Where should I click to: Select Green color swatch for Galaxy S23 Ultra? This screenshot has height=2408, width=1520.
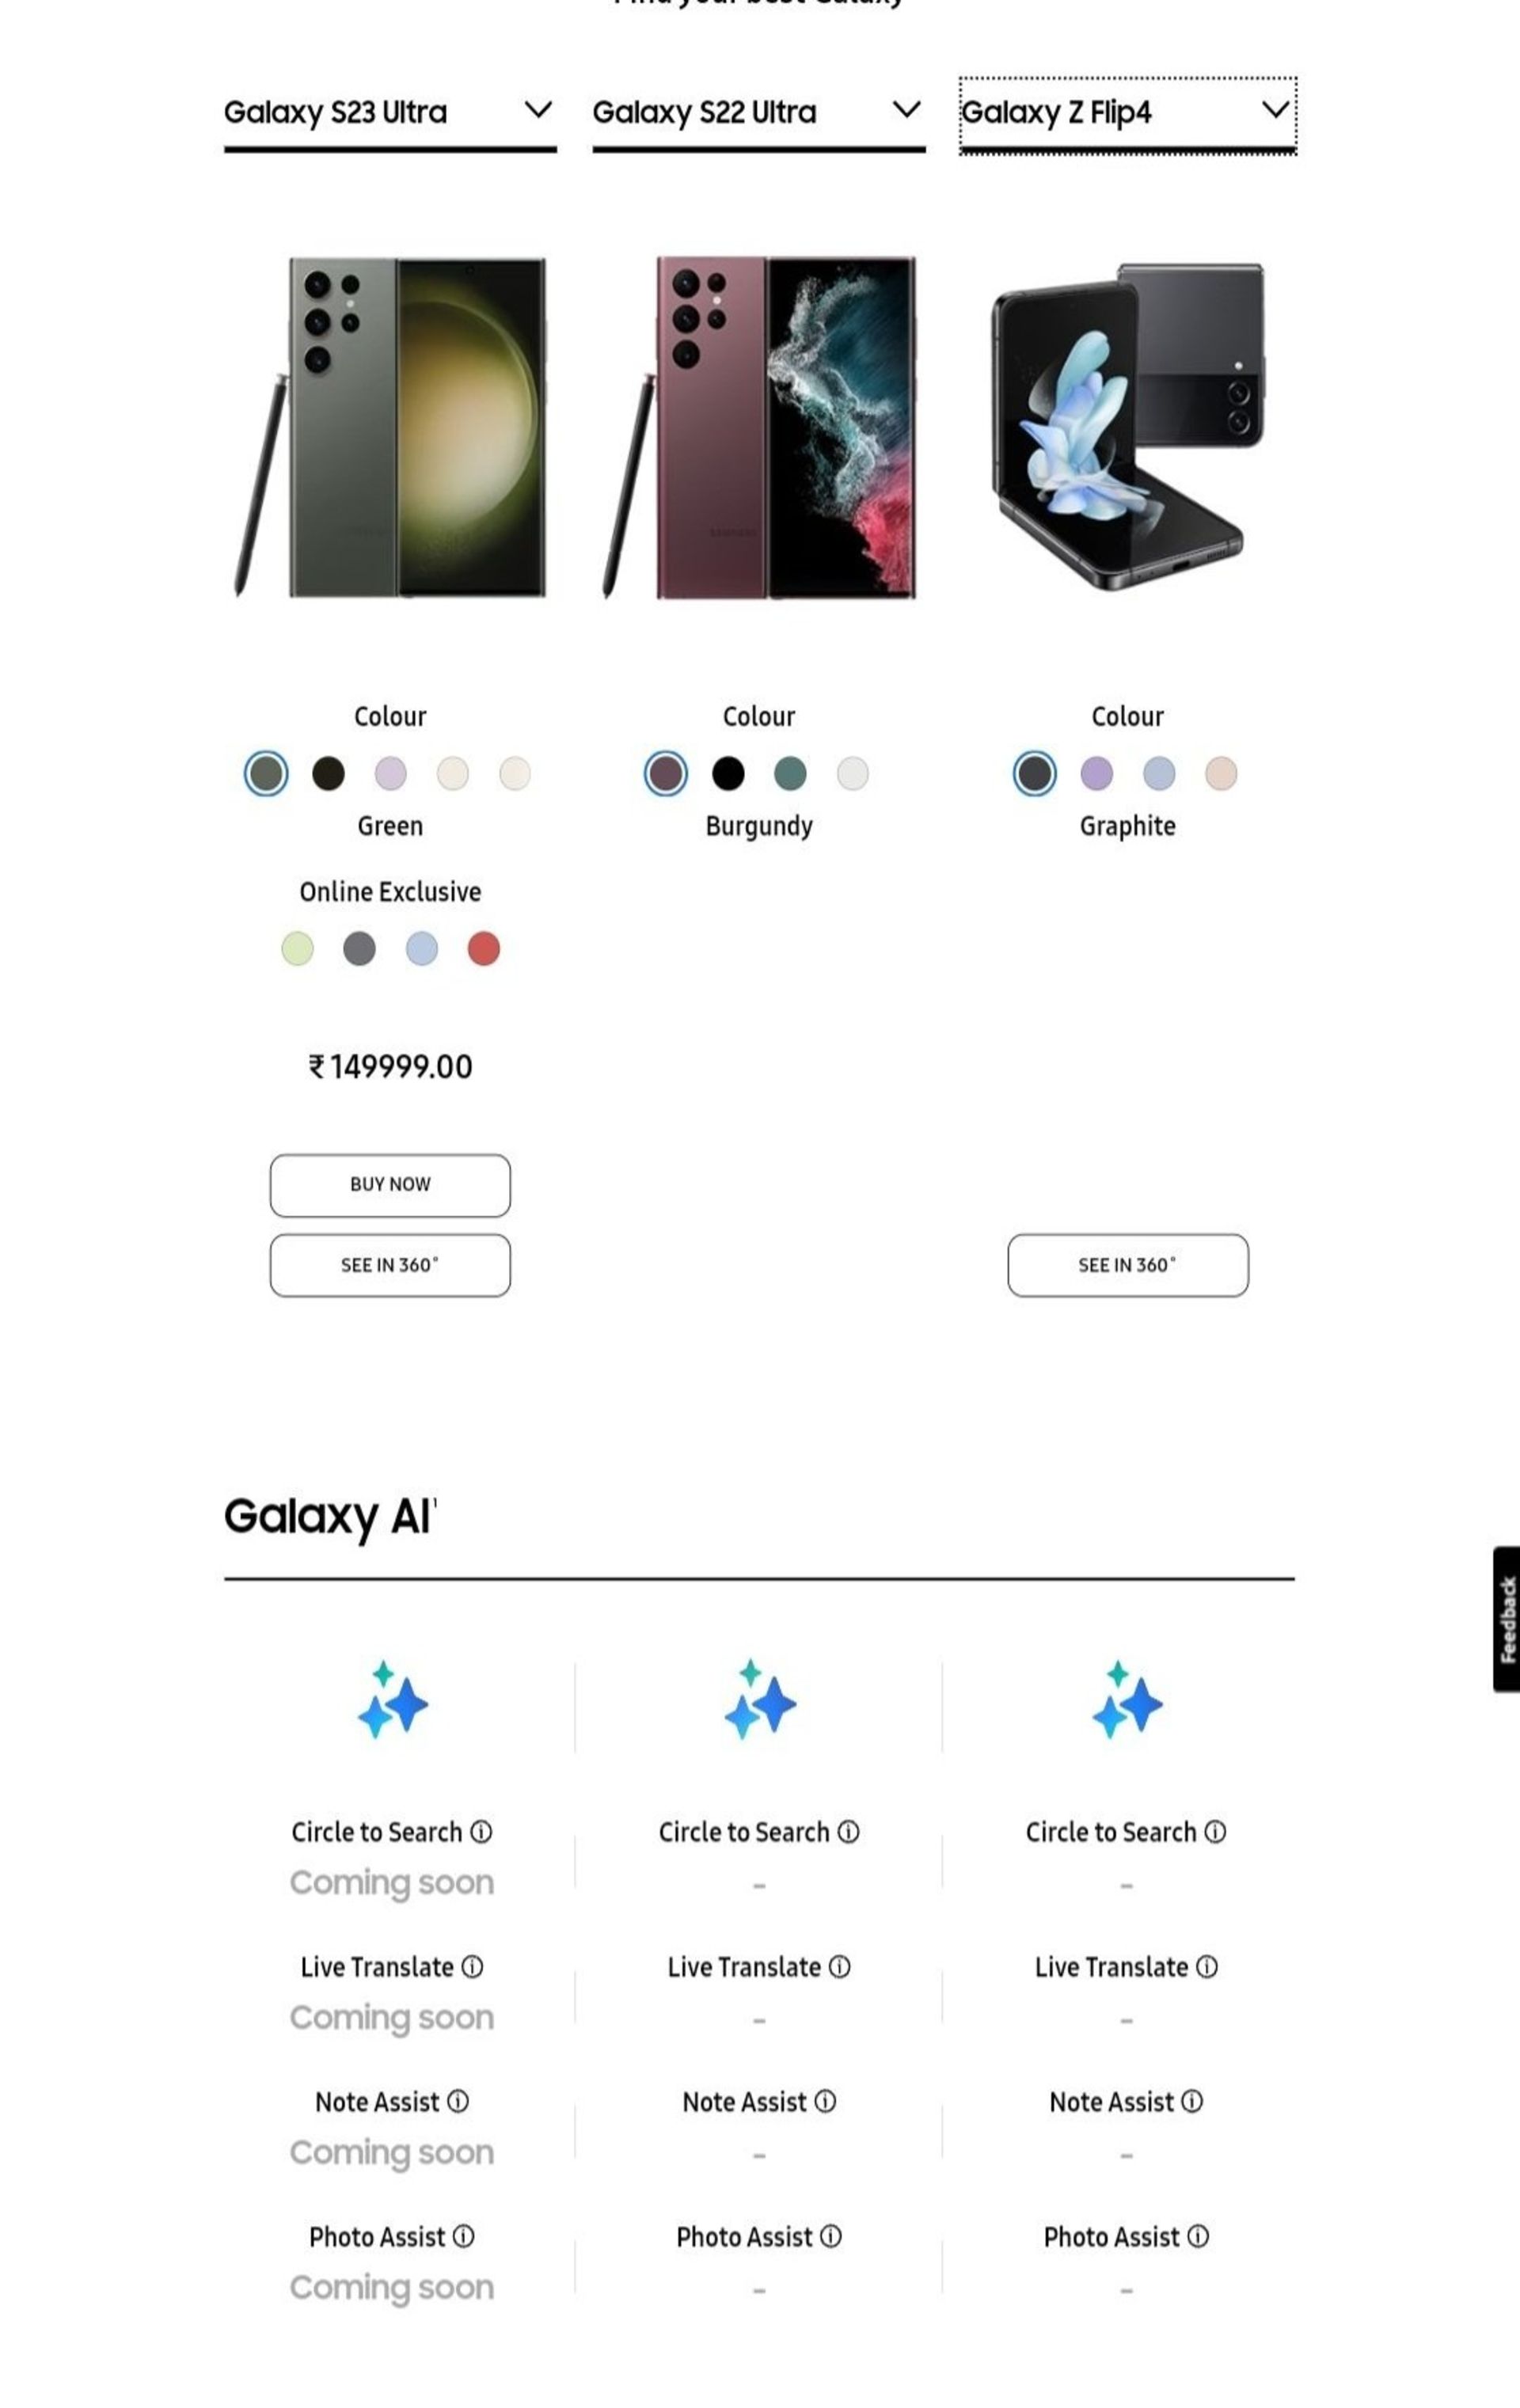[264, 773]
